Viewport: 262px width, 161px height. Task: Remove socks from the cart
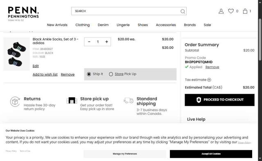(68, 74)
